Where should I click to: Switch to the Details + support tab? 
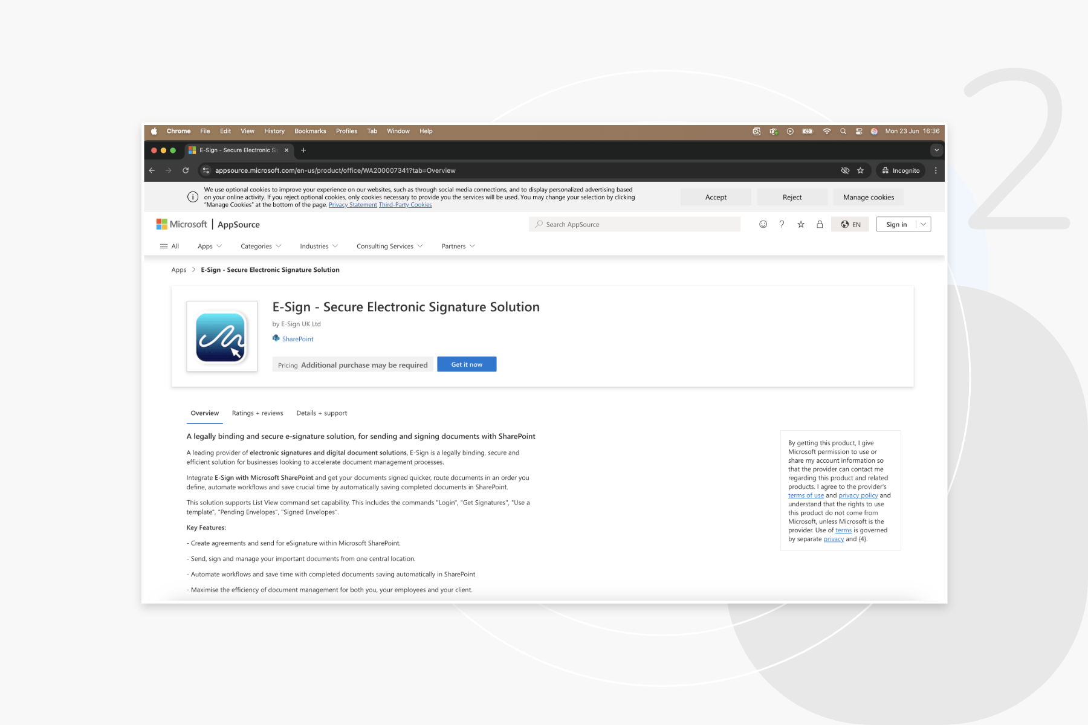(322, 413)
